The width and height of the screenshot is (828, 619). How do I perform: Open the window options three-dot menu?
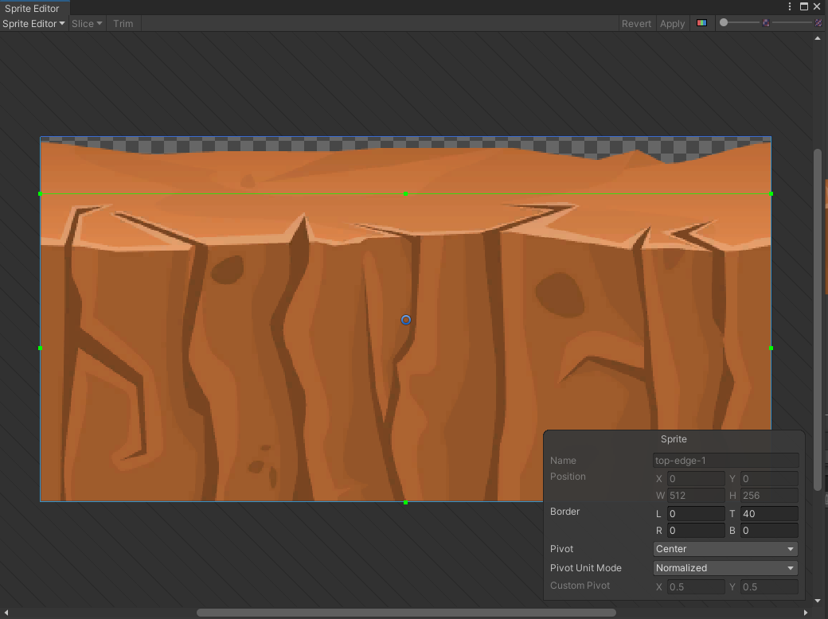pyautogui.click(x=790, y=6)
